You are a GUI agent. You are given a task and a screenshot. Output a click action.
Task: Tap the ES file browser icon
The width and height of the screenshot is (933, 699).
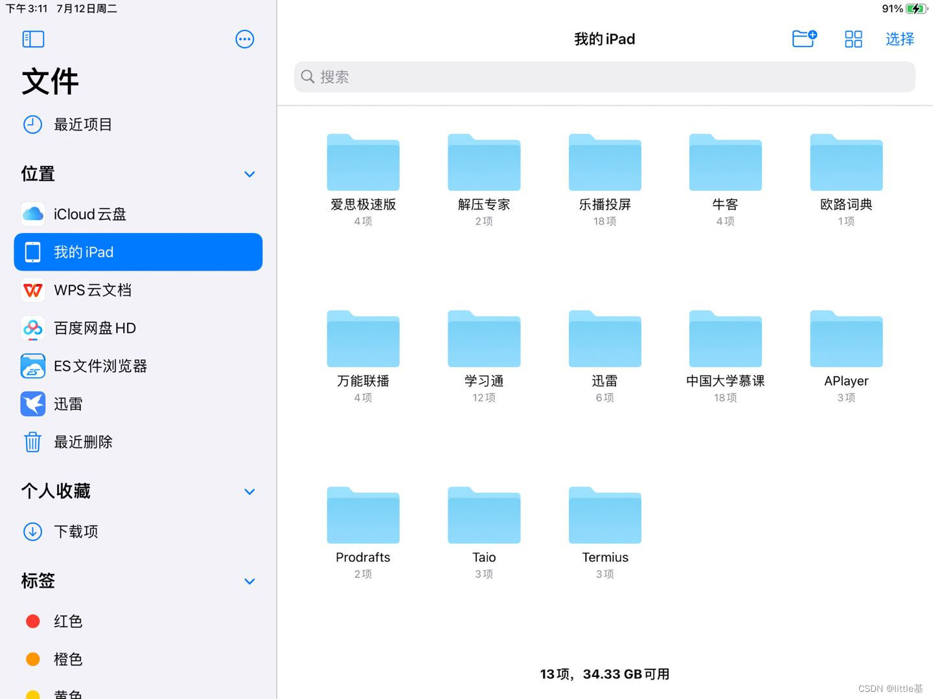point(33,366)
